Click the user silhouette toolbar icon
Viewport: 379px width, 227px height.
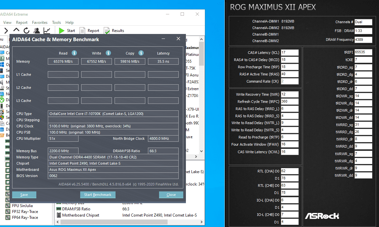pyautogui.click(x=37, y=31)
